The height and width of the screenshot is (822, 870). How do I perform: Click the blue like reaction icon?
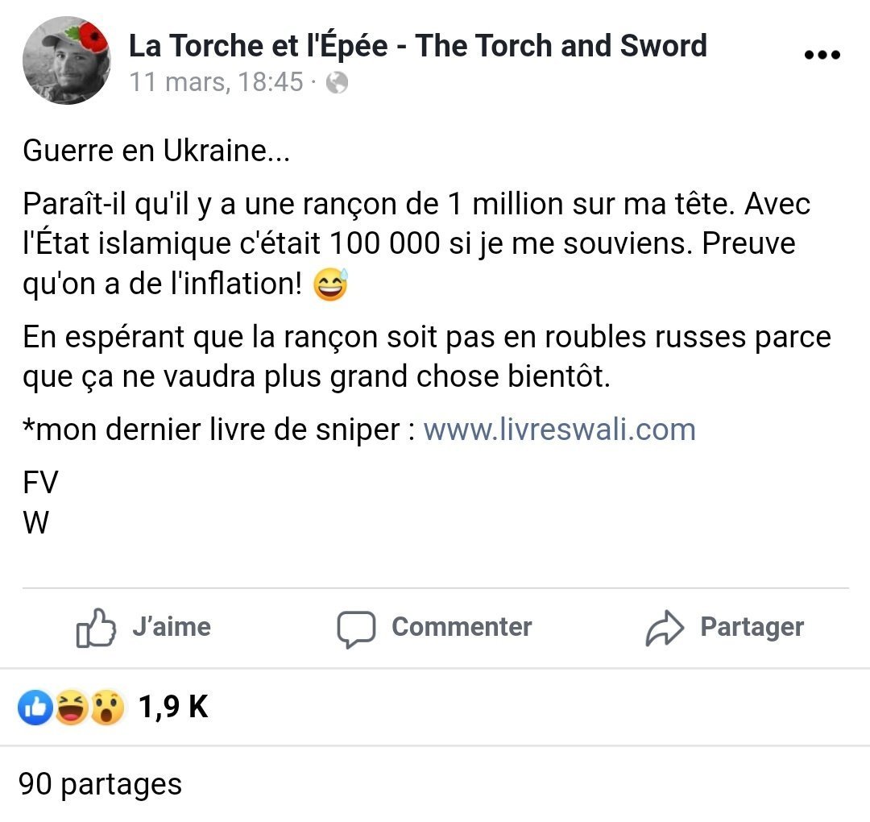pos(35,708)
